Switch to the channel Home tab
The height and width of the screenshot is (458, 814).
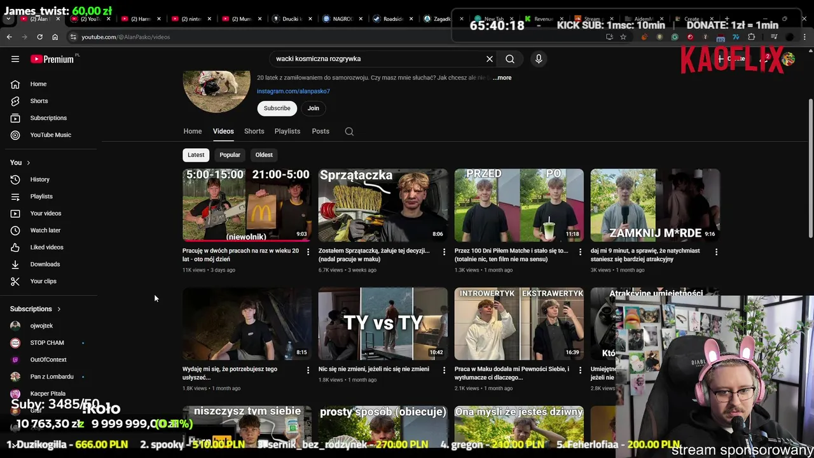pos(193,131)
